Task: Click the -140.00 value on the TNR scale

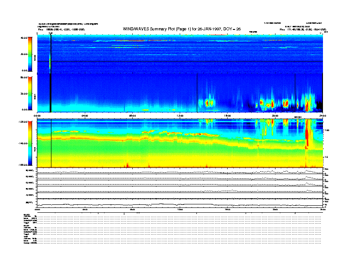Action: click(22, 143)
